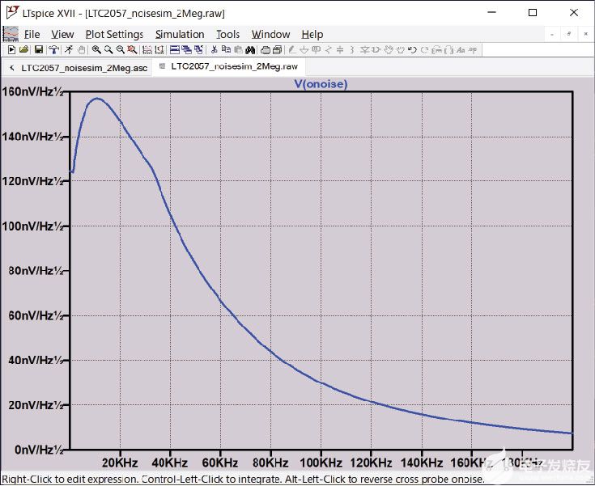
Task: Click the Mirror icon in toolbar
Action: point(449,49)
